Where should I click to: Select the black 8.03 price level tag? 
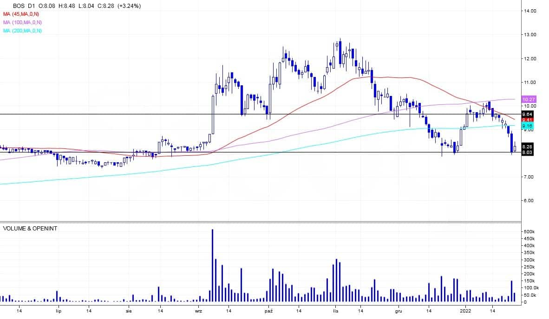(x=527, y=152)
